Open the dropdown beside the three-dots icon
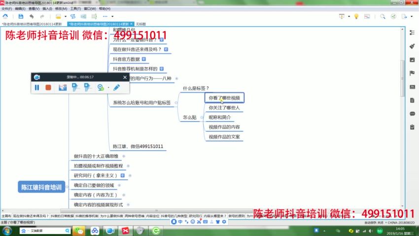The image size is (419, 236). click(112, 17)
